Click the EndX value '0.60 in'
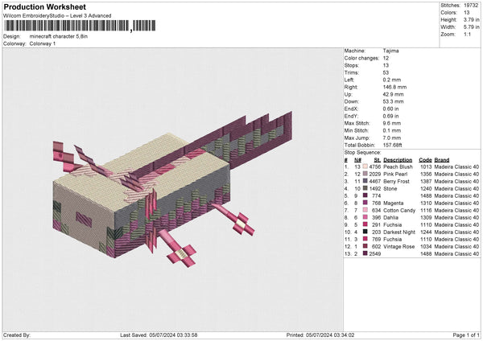The height and width of the screenshot is (341, 483). (390, 109)
